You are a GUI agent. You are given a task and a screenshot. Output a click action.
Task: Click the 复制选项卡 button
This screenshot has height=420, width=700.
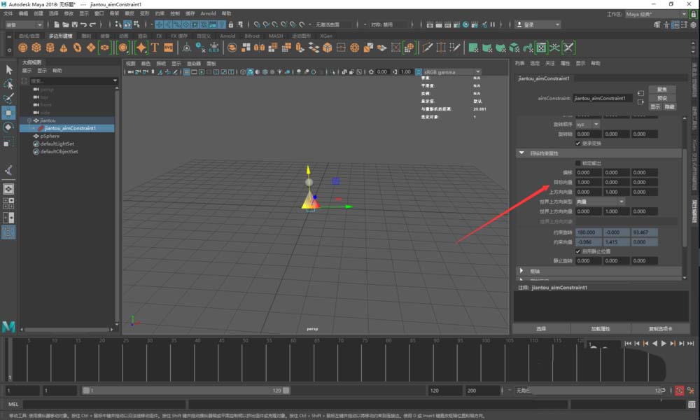pos(660,328)
